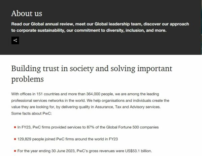Click the "129,829 people joined PwC firms" text

46,139
